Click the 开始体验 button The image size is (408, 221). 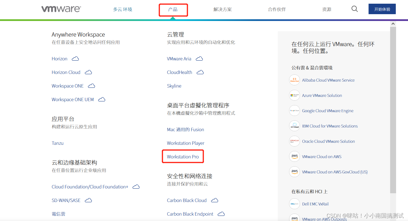(x=382, y=9)
